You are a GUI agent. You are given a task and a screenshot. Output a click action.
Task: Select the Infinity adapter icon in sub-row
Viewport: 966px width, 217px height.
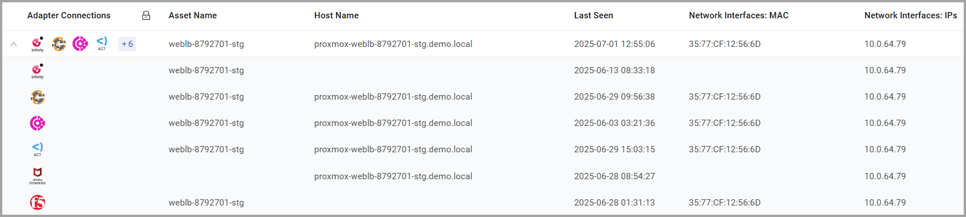37,71
